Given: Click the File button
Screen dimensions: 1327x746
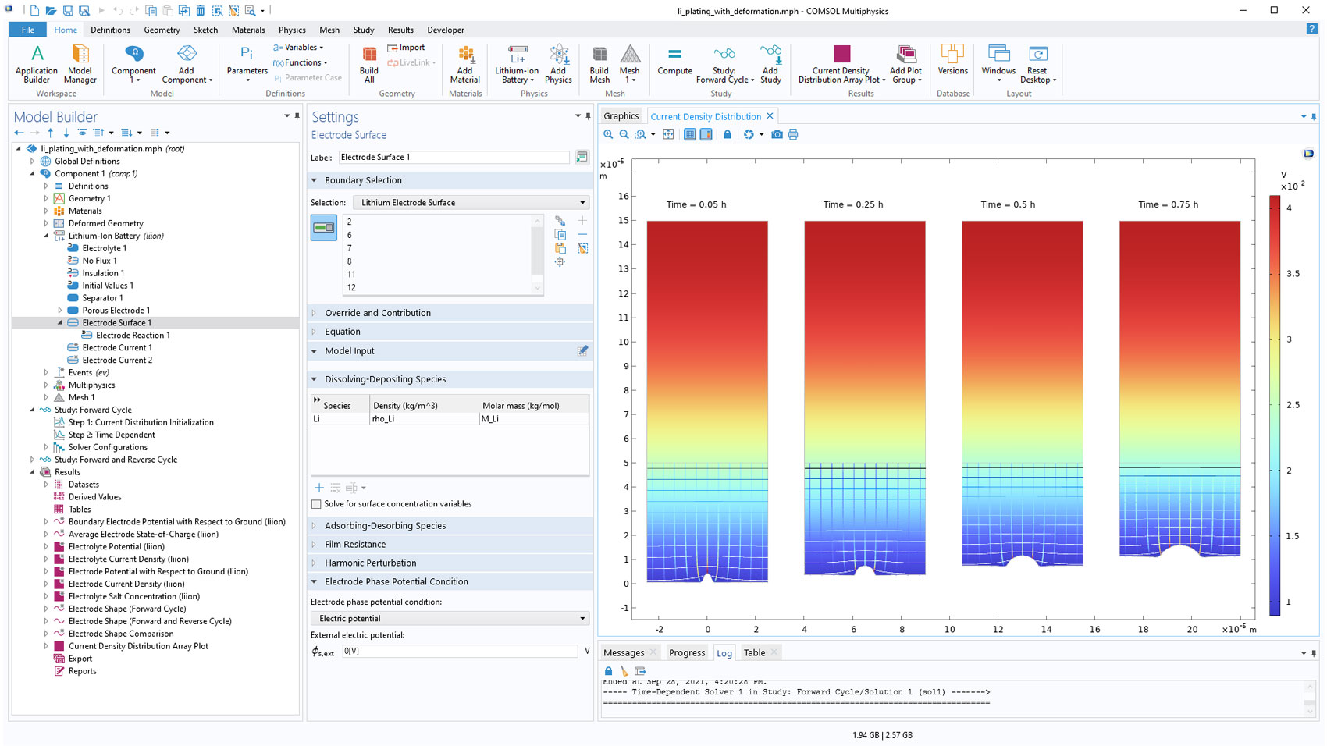Looking at the screenshot, I should tap(27, 30).
